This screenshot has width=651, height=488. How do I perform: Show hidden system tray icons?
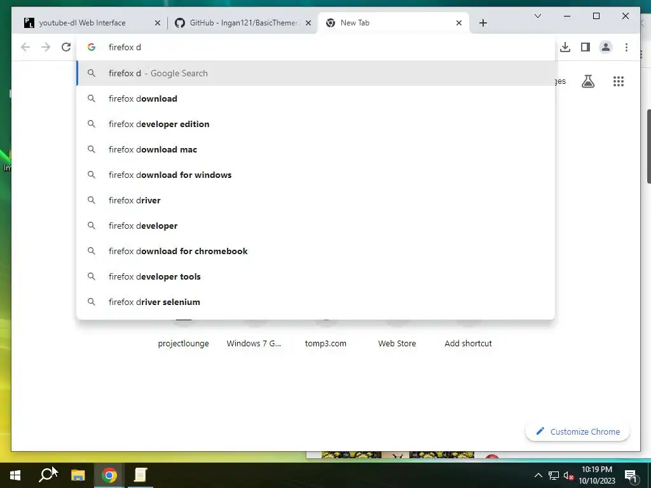(538, 475)
